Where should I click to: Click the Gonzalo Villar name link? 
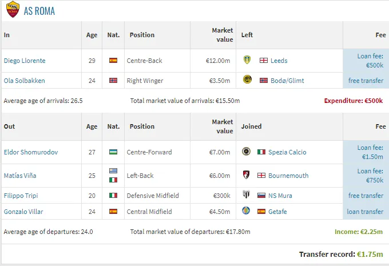tap(23, 212)
